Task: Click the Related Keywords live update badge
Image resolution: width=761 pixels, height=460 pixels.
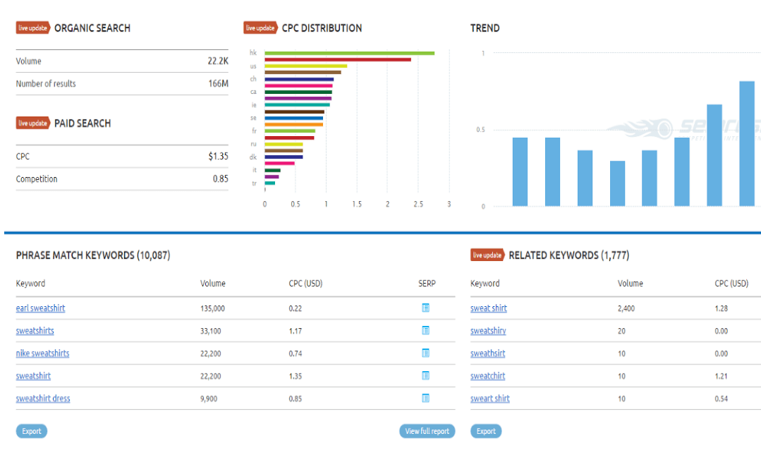Action: pos(487,255)
